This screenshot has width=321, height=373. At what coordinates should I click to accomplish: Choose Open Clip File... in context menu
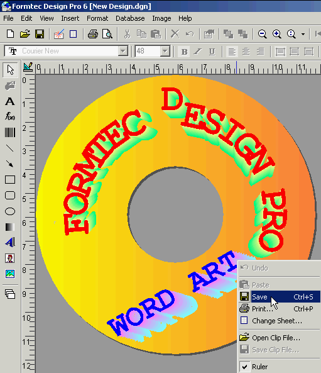280,338
